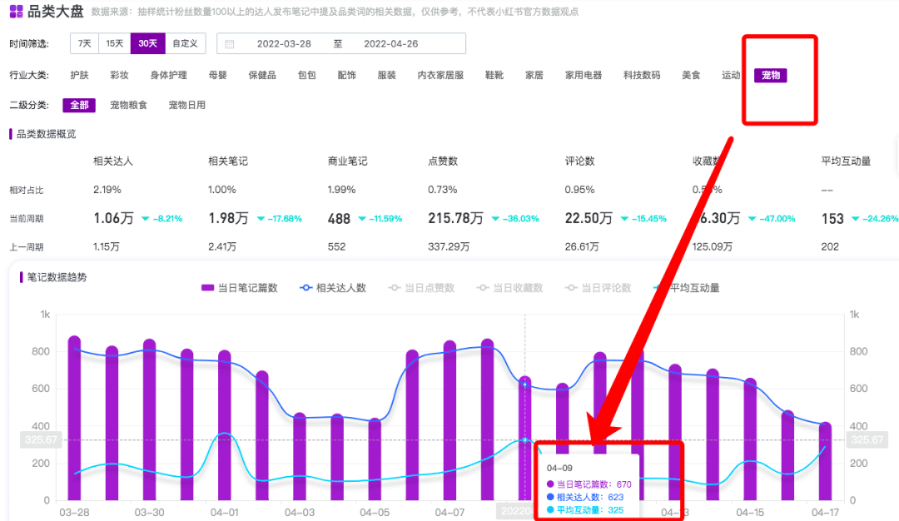The image size is (899, 521).
Task: Pick the 美食 industry category
Action: tap(691, 75)
